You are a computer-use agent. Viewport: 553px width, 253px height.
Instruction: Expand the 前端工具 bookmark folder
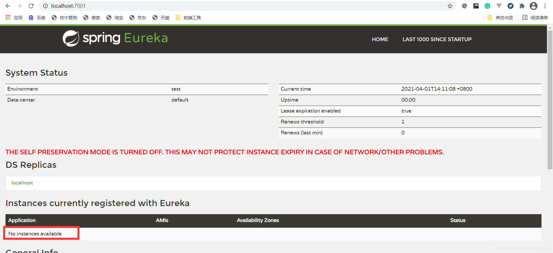click(x=188, y=18)
